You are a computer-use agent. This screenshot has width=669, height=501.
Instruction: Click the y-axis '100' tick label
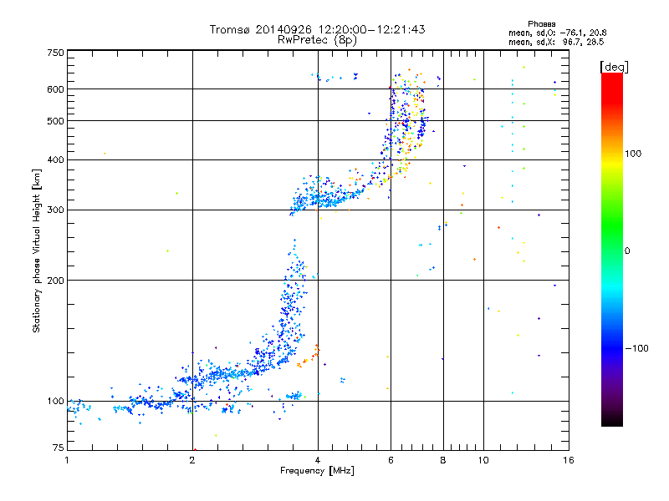tap(55, 402)
